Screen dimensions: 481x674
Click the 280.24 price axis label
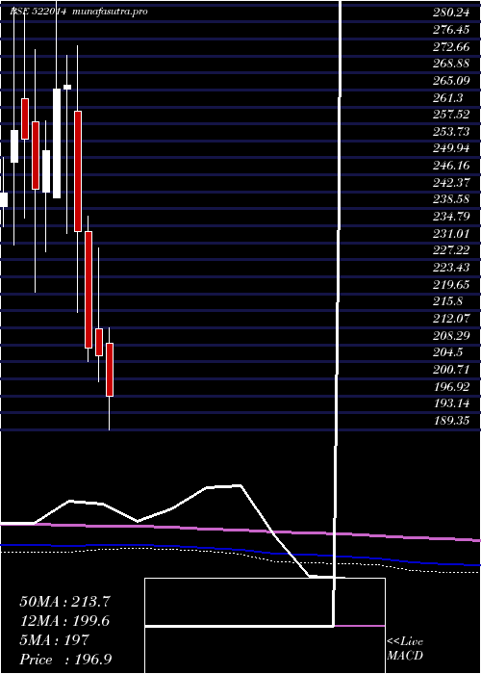(451, 13)
